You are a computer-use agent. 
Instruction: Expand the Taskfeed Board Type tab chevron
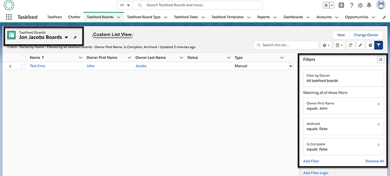click(x=166, y=17)
